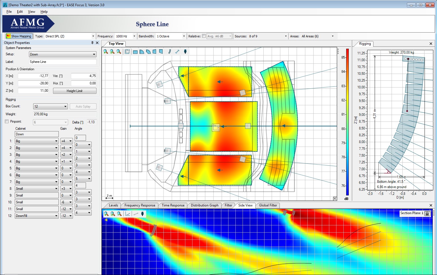The height and width of the screenshot is (275, 437).
Task: Click the dB color scale bar
Action: [347, 122]
